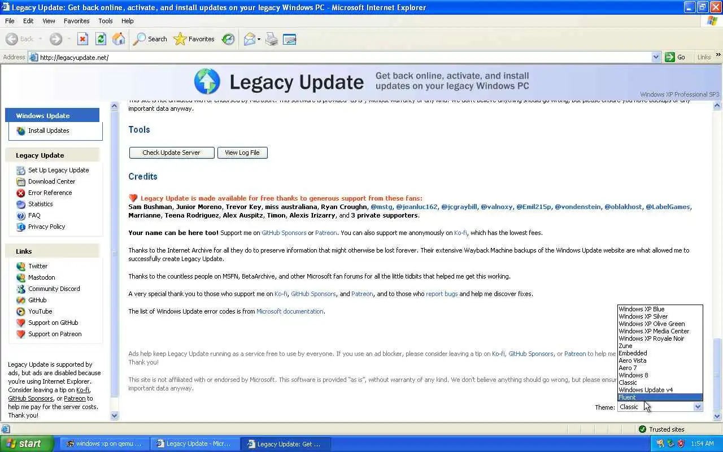The image size is (723, 452).
Task: Click the Mastodon sidebar icon
Action: [21, 277]
